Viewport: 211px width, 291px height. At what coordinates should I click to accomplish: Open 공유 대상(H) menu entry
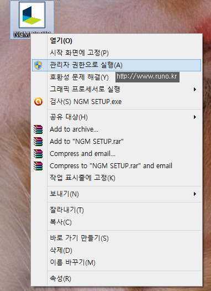click(x=117, y=117)
